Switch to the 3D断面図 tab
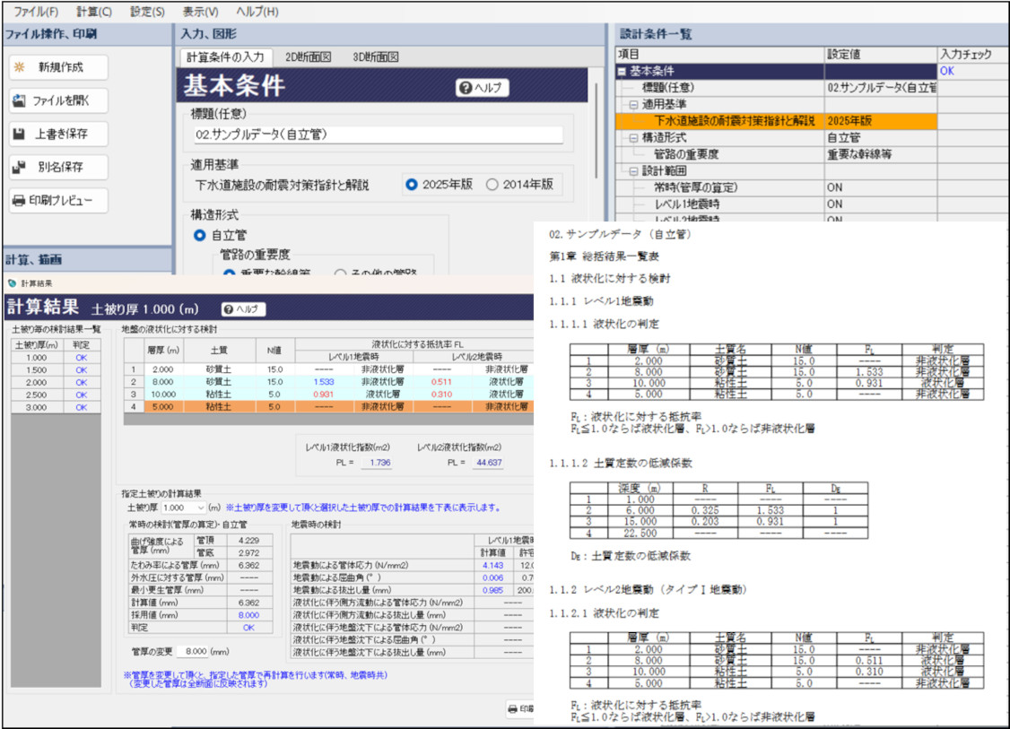 (x=375, y=56)
